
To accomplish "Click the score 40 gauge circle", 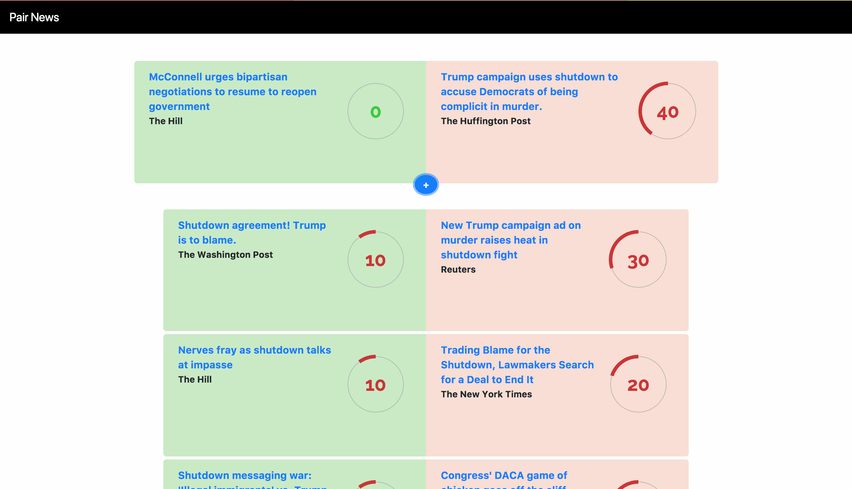I will [x=667, y=111].
